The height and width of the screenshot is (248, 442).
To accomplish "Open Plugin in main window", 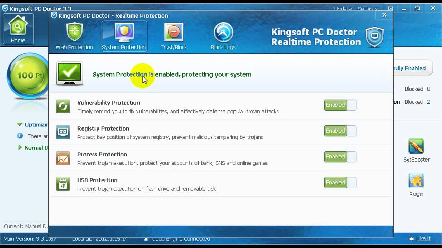I will pos(416,185).
